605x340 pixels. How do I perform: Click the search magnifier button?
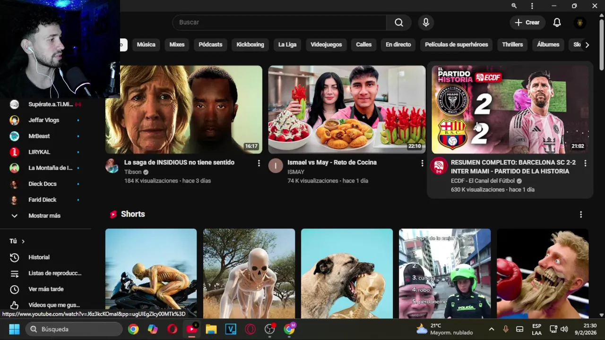[399, 22]
